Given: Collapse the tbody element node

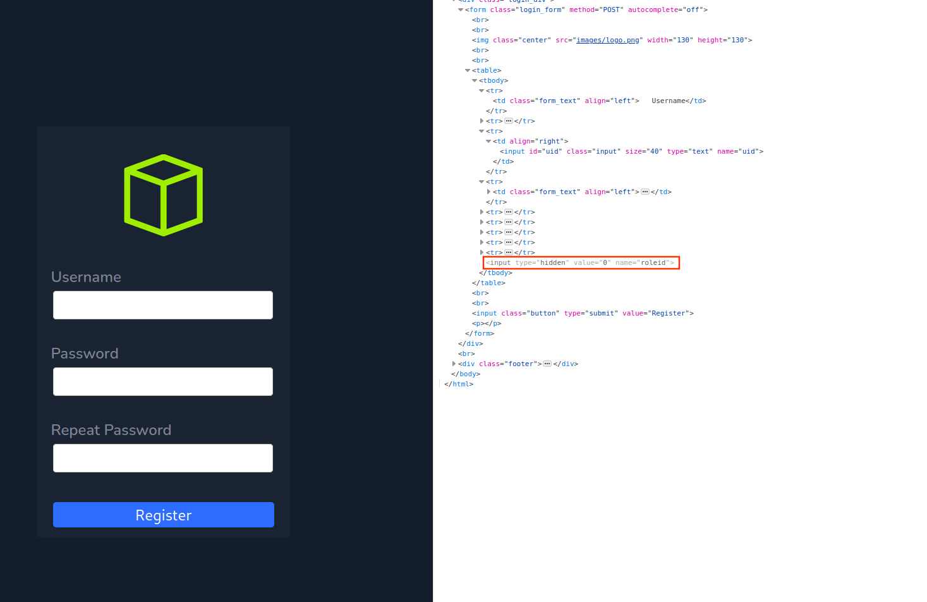Looking at the screenshot, I should click(475, 81).
